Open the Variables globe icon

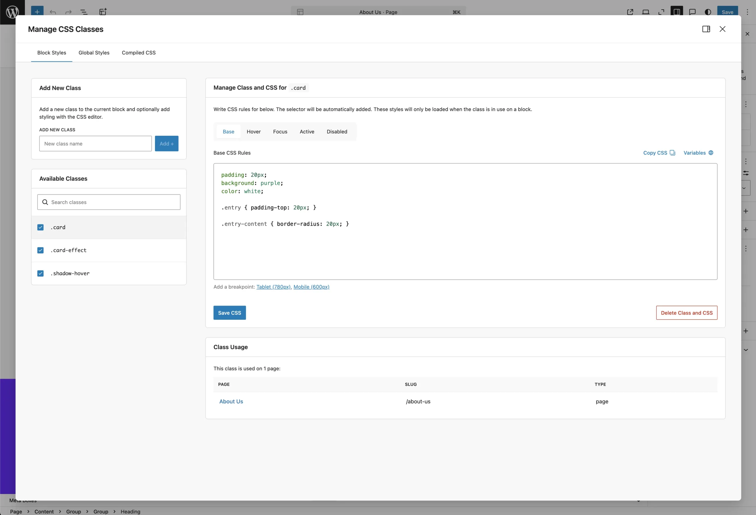click(x=711, y=153)
